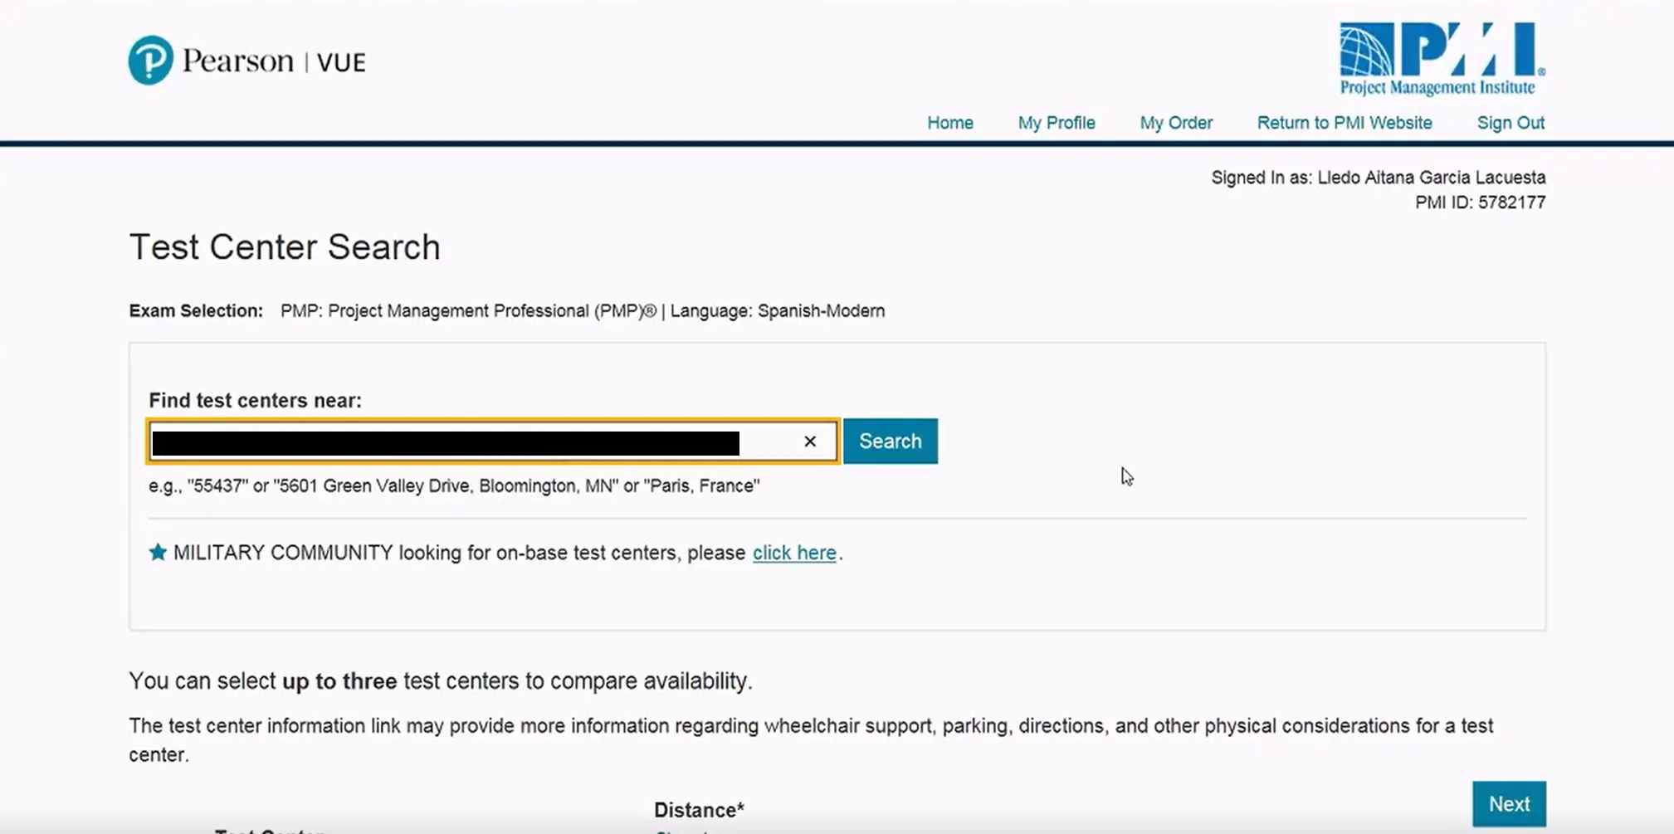This screenshot has width=1674, height=834.
Task: Select Return to PMI Website link
Action: click(x=1344, y=123)
